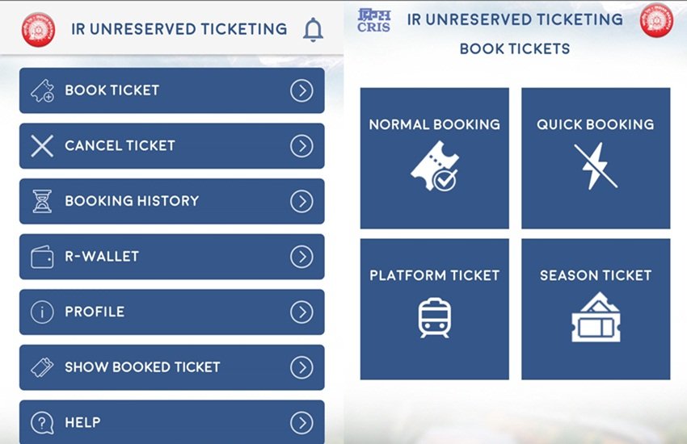
Task: Expand Cancel Ticket with its chevron arrow
Action: point(301,146)
